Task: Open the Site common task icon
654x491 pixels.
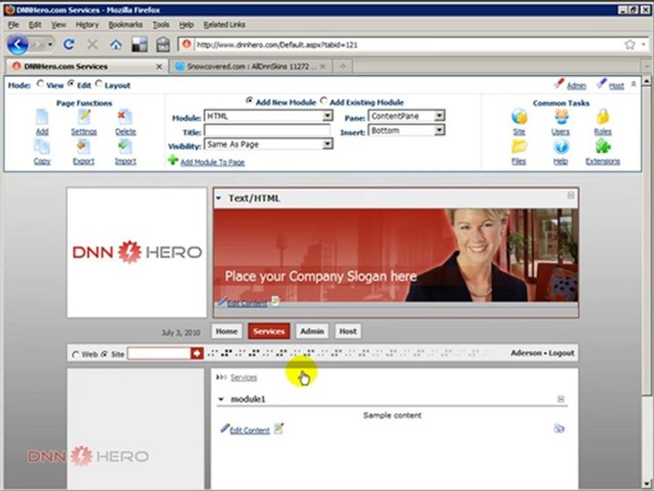Action: 519,117
